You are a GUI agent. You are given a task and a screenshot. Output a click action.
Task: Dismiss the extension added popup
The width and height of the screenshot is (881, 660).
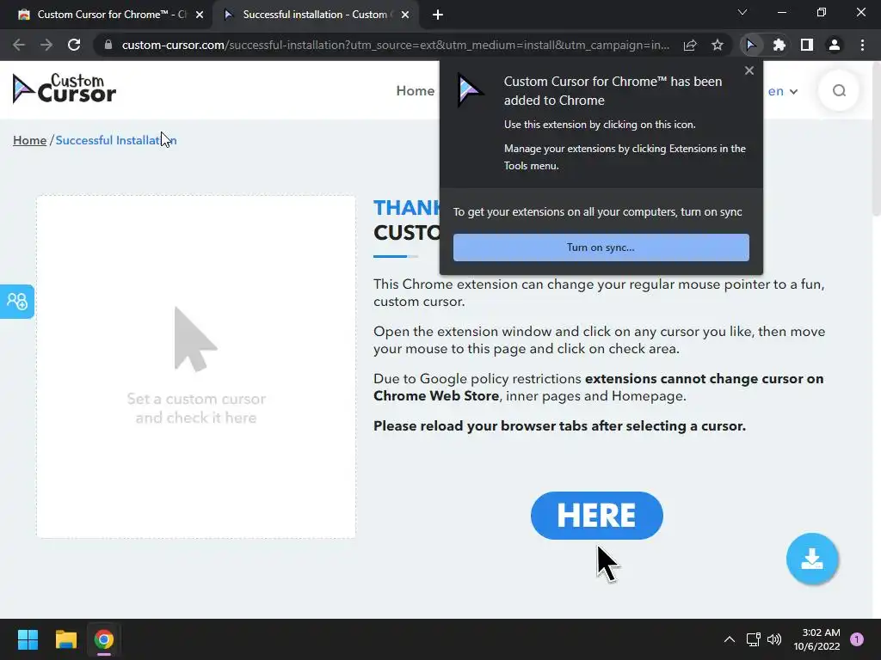pyautogui.click(x=749, y=70)
